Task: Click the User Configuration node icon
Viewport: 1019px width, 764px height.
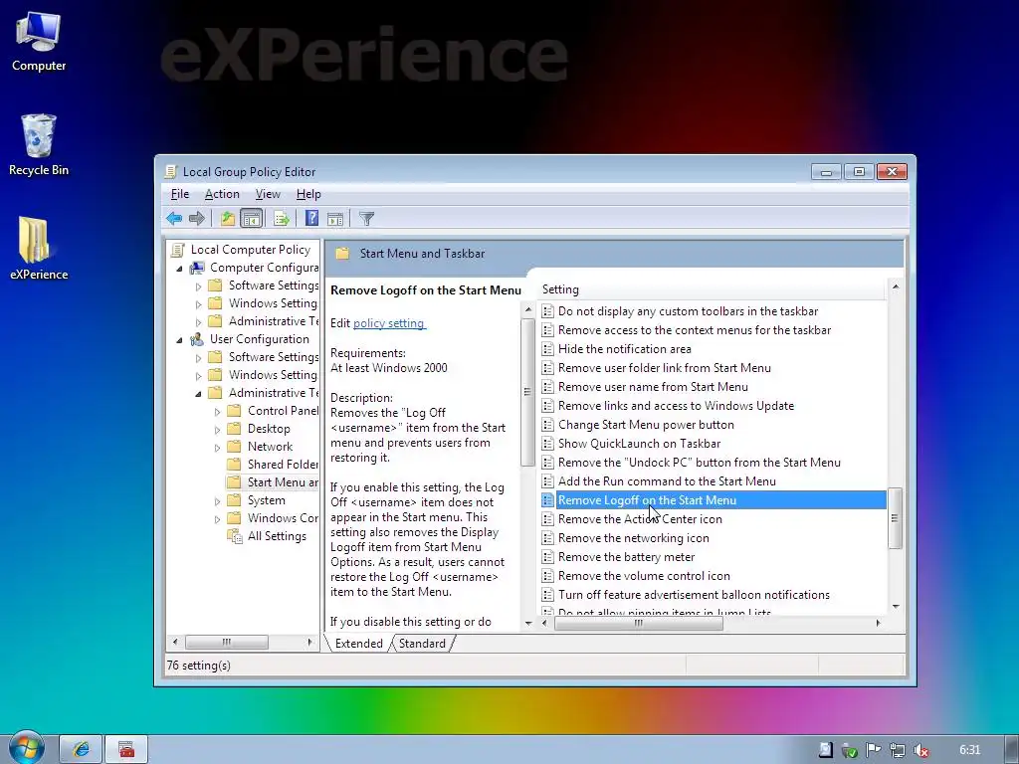Action: [196, 339]
